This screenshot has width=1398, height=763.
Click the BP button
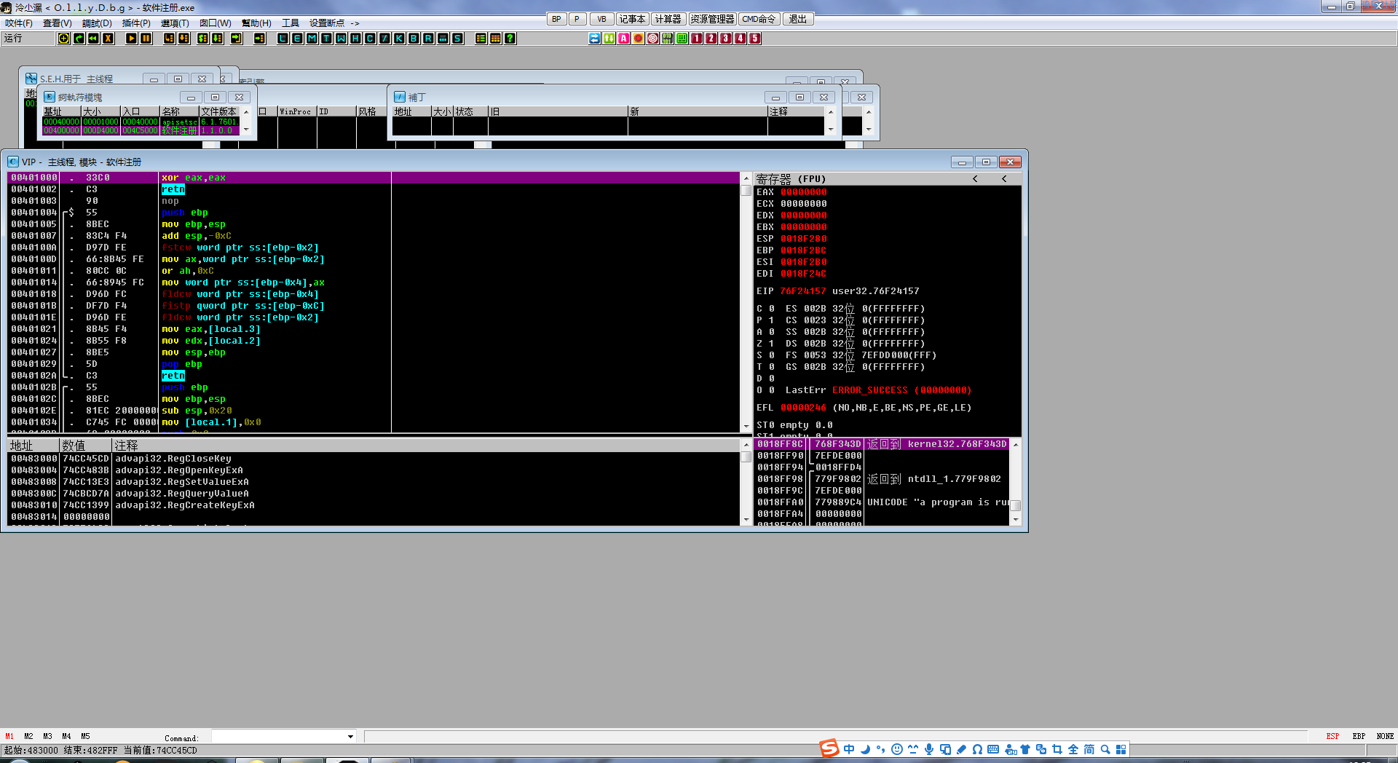[556, 20]
